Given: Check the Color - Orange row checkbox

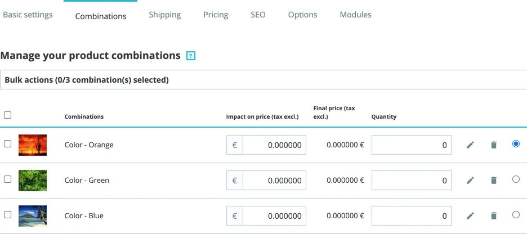Looking at the screenshot, I should pyautogui.click(x=7, y=143).
